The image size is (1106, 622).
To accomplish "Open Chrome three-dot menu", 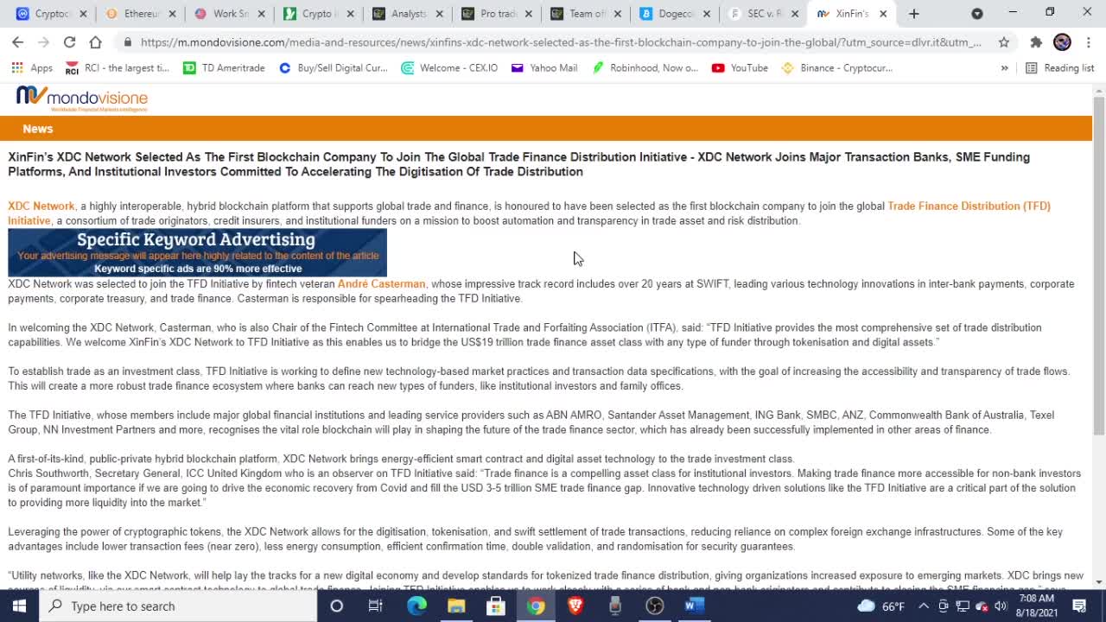I will tap(1088, 41).
